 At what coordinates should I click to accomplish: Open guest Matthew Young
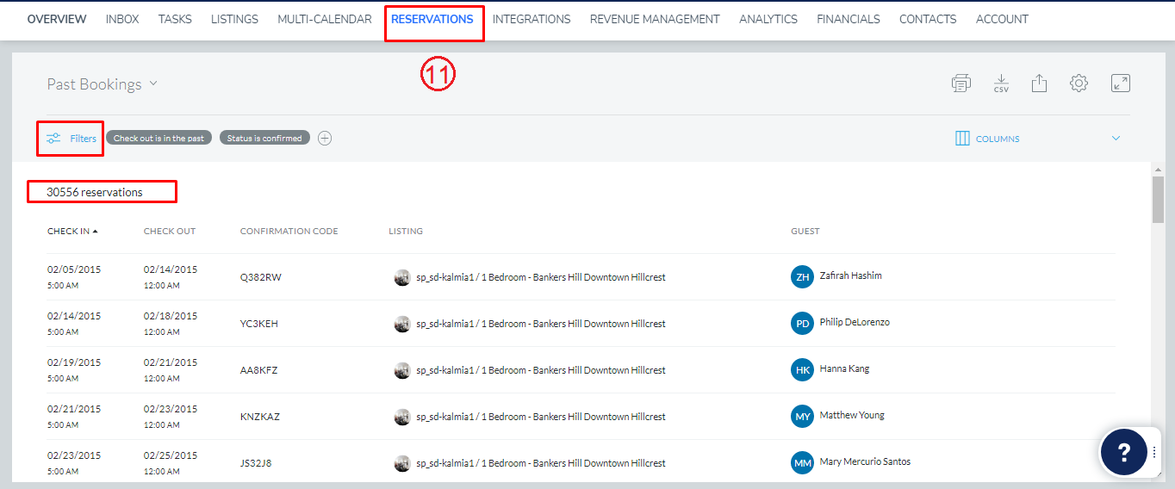(852, 416)
